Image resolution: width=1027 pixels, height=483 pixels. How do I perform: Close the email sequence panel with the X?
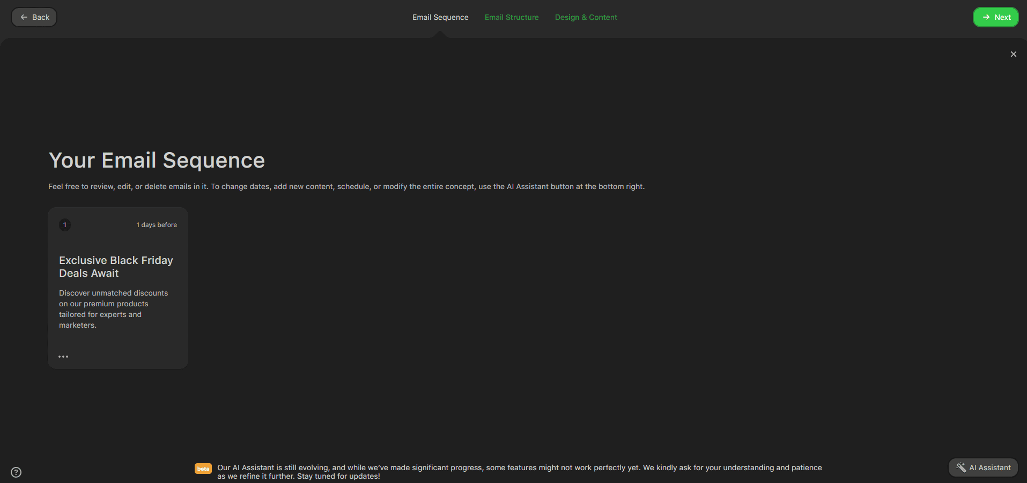(1013, 54)
